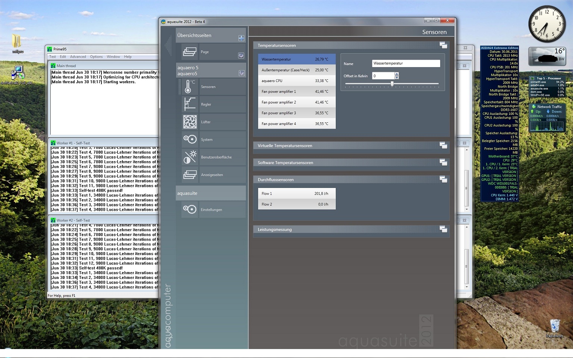The width and height of the screenshot is (573, 358).
Task: Decrease the Offset in Kelvin value
Action: tap(397, 78)
